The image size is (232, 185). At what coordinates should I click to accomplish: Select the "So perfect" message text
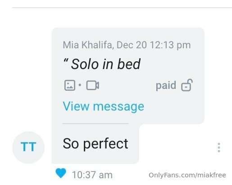[x=96, y=144]
